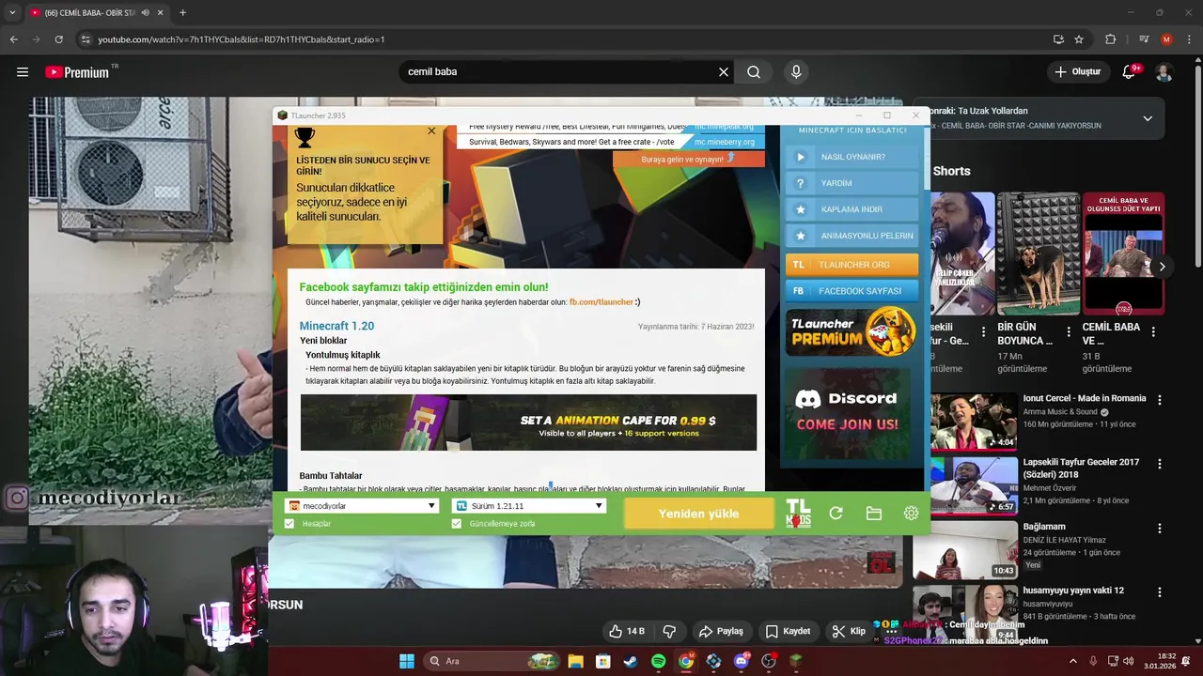Select KAPLAMA İNDİR menu item
This screenshot has width=1203, height=676.
pyautogui.click(x=851, y=209)
